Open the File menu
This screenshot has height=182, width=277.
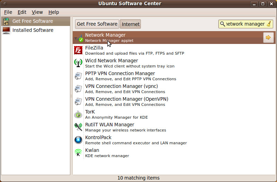8,12
